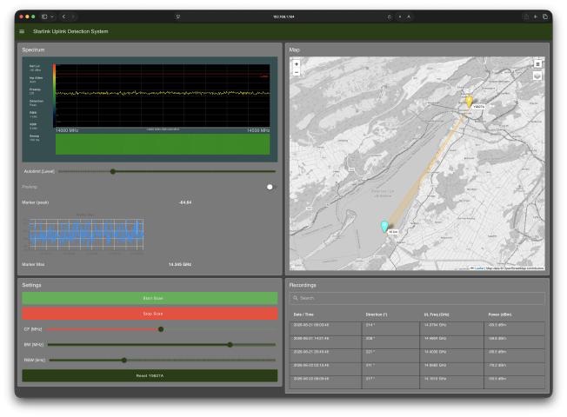This screenshot has height=417, width=567.
Task: Click the Marker Max frequency value
Action: (180, 264)
